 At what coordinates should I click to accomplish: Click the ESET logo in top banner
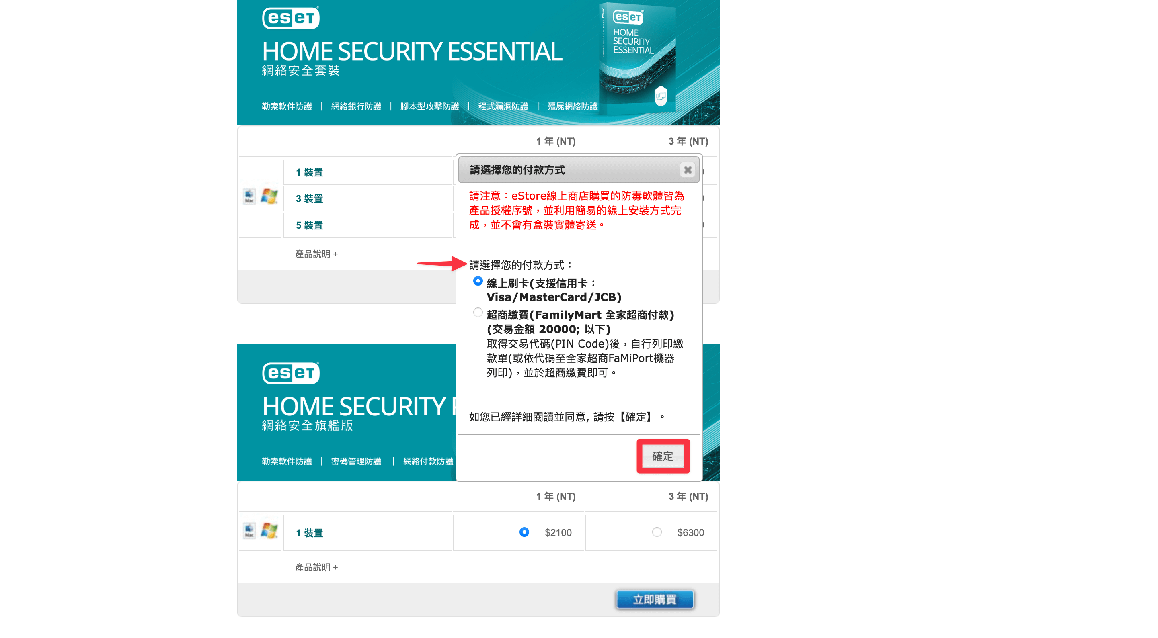290,18
